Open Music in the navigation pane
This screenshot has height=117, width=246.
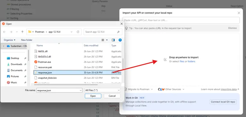[14, 82]
